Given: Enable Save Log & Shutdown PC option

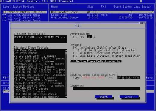Looking at the screenshot, I should tap(75, 56).
